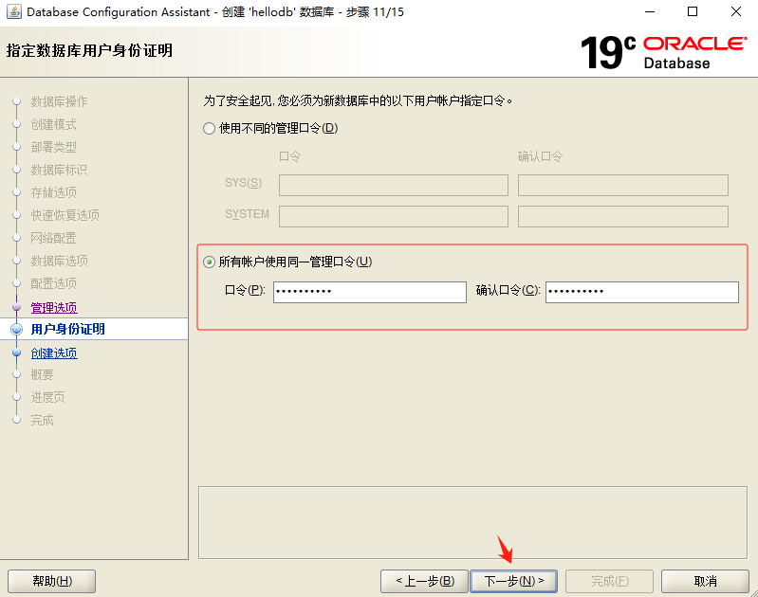Click the '为了安全起见' instruction text
This screenshot has height=597, width=758.
coord(358,101)
